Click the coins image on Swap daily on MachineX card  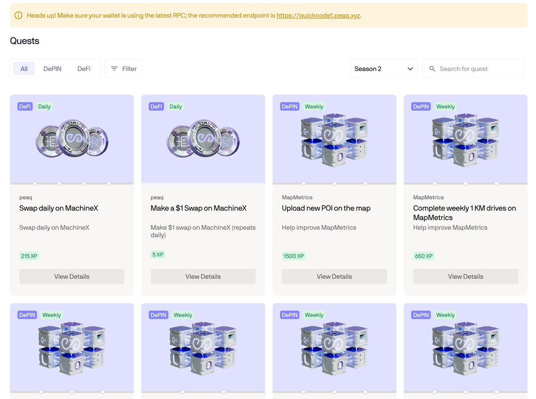click(x=72, y=139)
